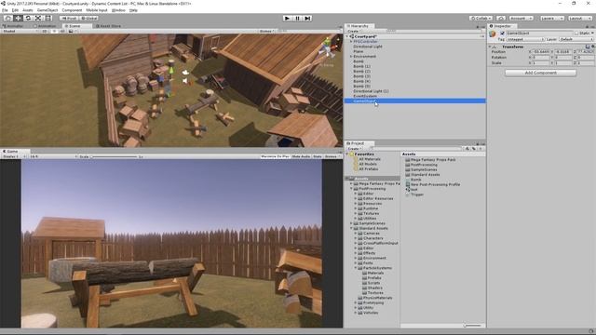Step forward one frame
Screen dimensions: 596x335
point(307,18)
